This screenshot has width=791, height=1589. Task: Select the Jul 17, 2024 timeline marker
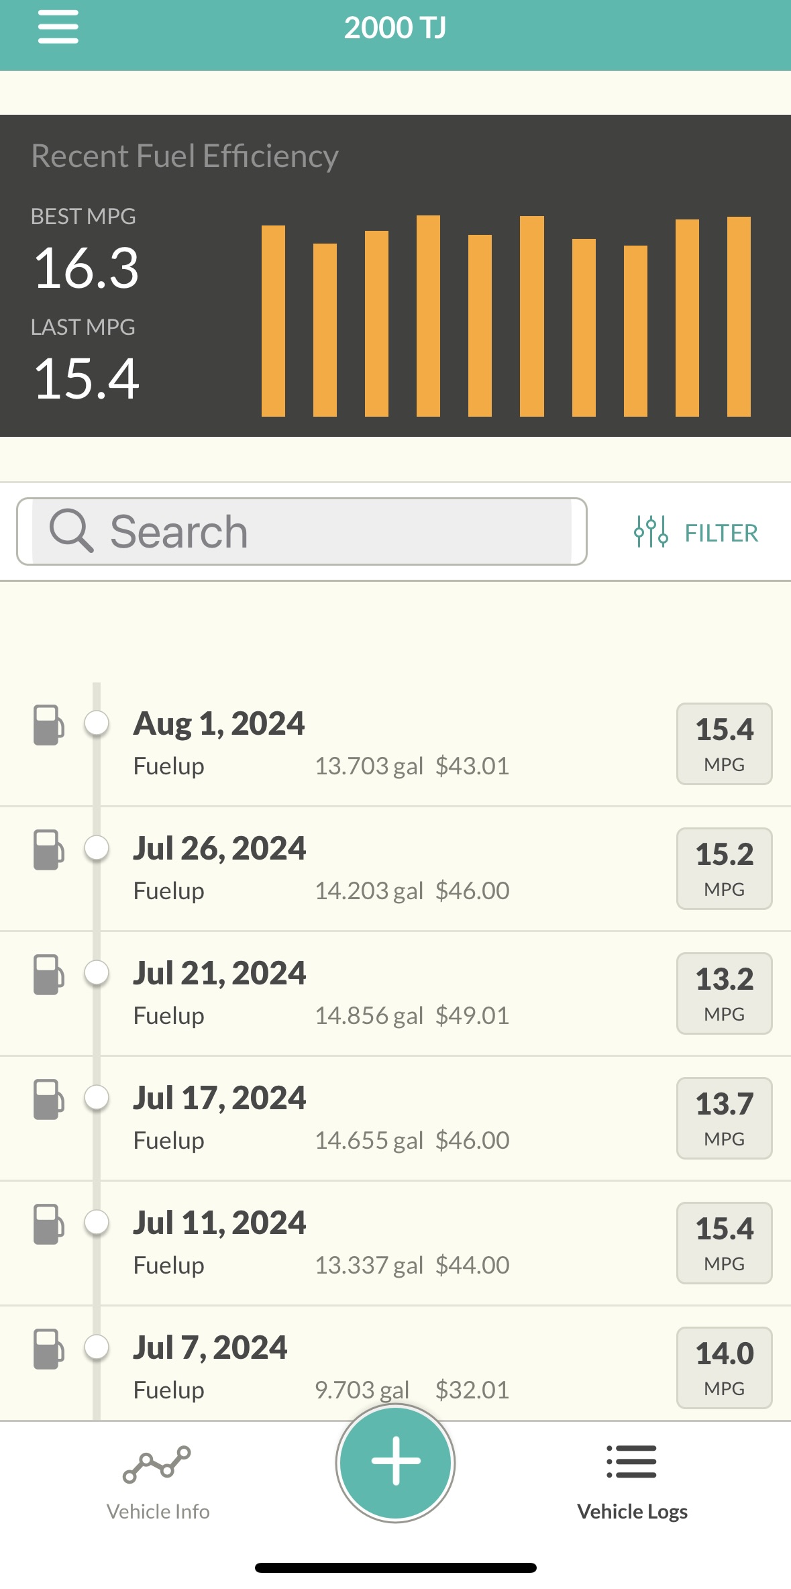97,1097
